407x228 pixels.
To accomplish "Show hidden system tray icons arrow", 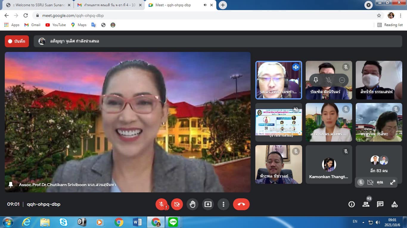I will (363, 222).
